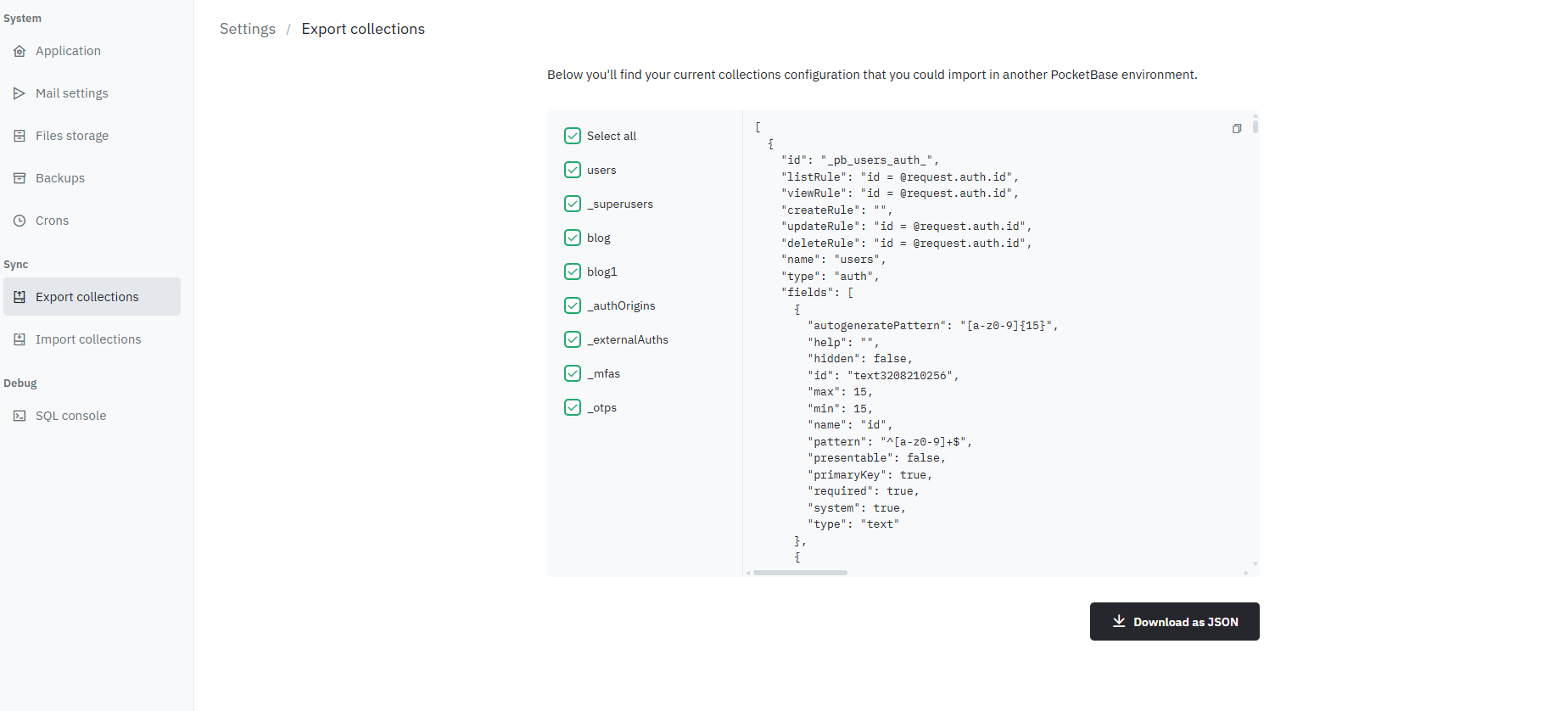Click the "name": "users" line in JSON
1549x711 pixels.
coord(833,260)
